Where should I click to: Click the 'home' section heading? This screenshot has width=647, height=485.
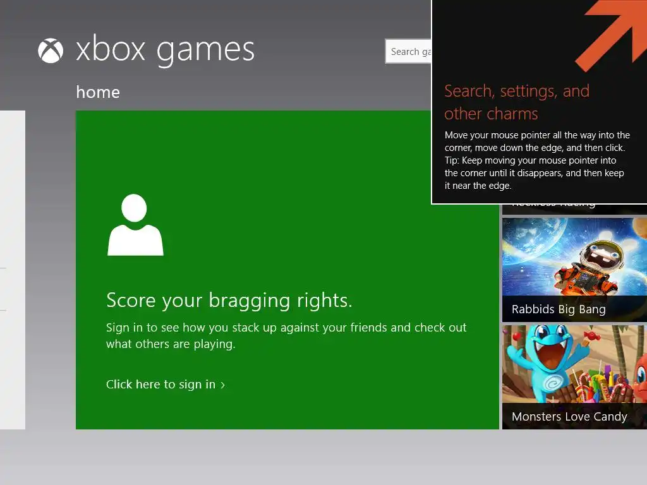pos(98,92)
